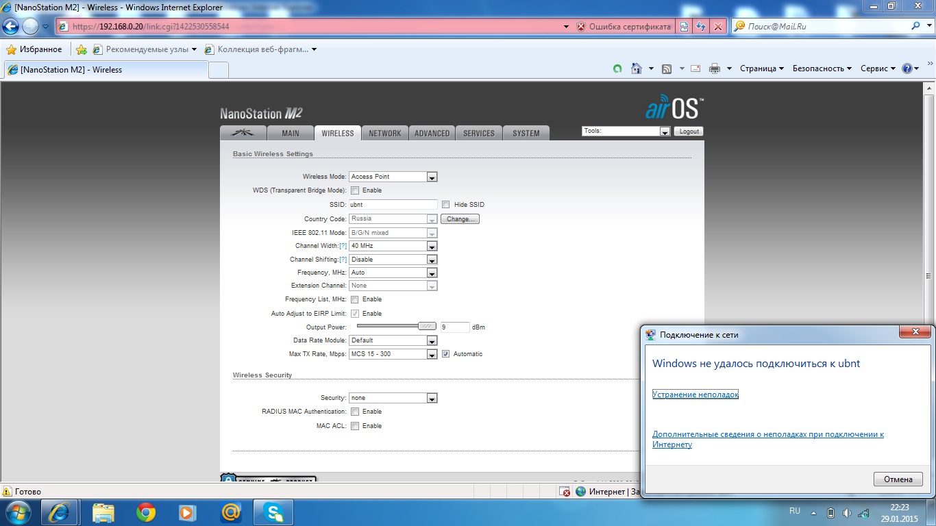
Task: Open the Data Rate Module dropdown
Action: [x=393, y=340]
